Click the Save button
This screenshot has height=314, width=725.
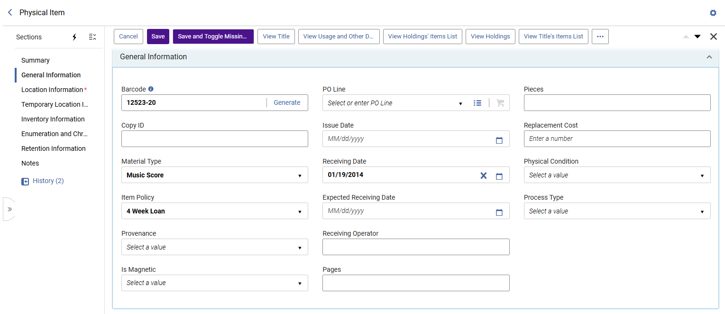158,37
